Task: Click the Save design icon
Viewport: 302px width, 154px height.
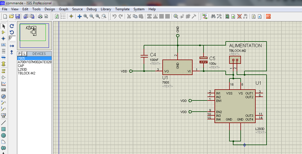Action: click(x=18, y=16)
